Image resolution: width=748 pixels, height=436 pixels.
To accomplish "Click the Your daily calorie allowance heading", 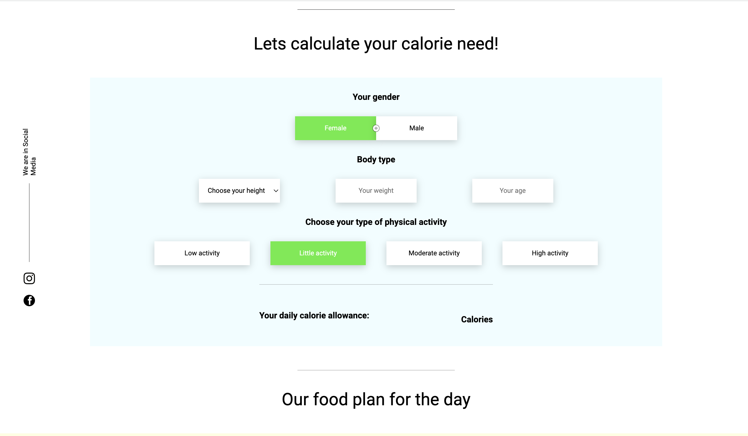I will pos(314,315).
